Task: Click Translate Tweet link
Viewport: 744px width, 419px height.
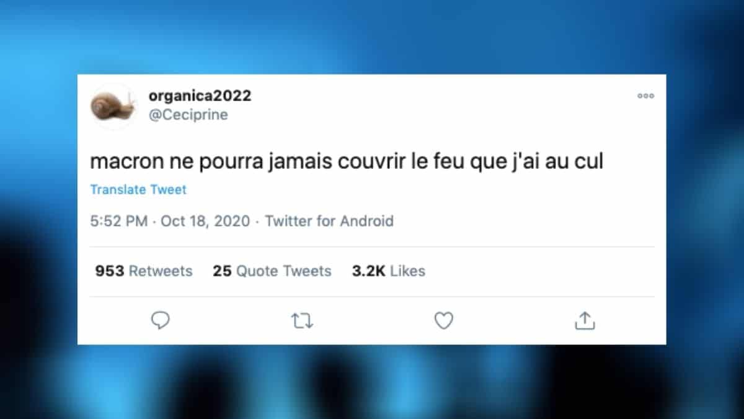Action: coord(138,189)
